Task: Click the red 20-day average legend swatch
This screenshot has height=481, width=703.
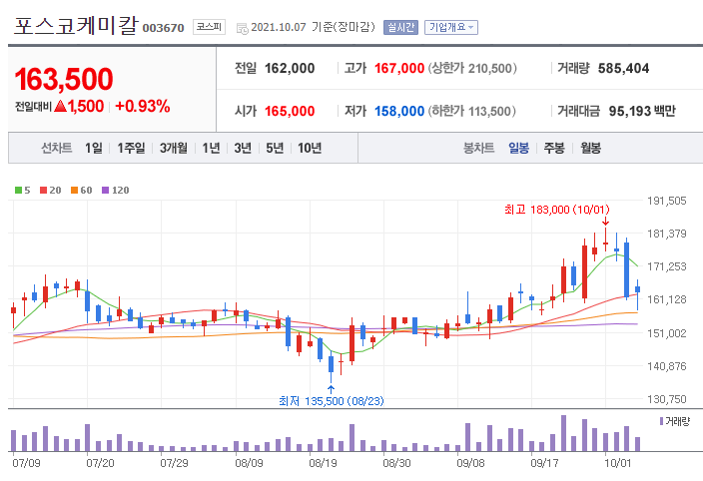Action: (44, 191)
